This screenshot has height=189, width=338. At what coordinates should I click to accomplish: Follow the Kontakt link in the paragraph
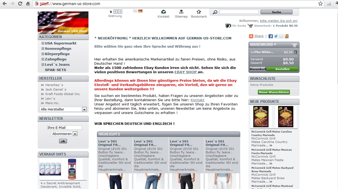[197, 100]
